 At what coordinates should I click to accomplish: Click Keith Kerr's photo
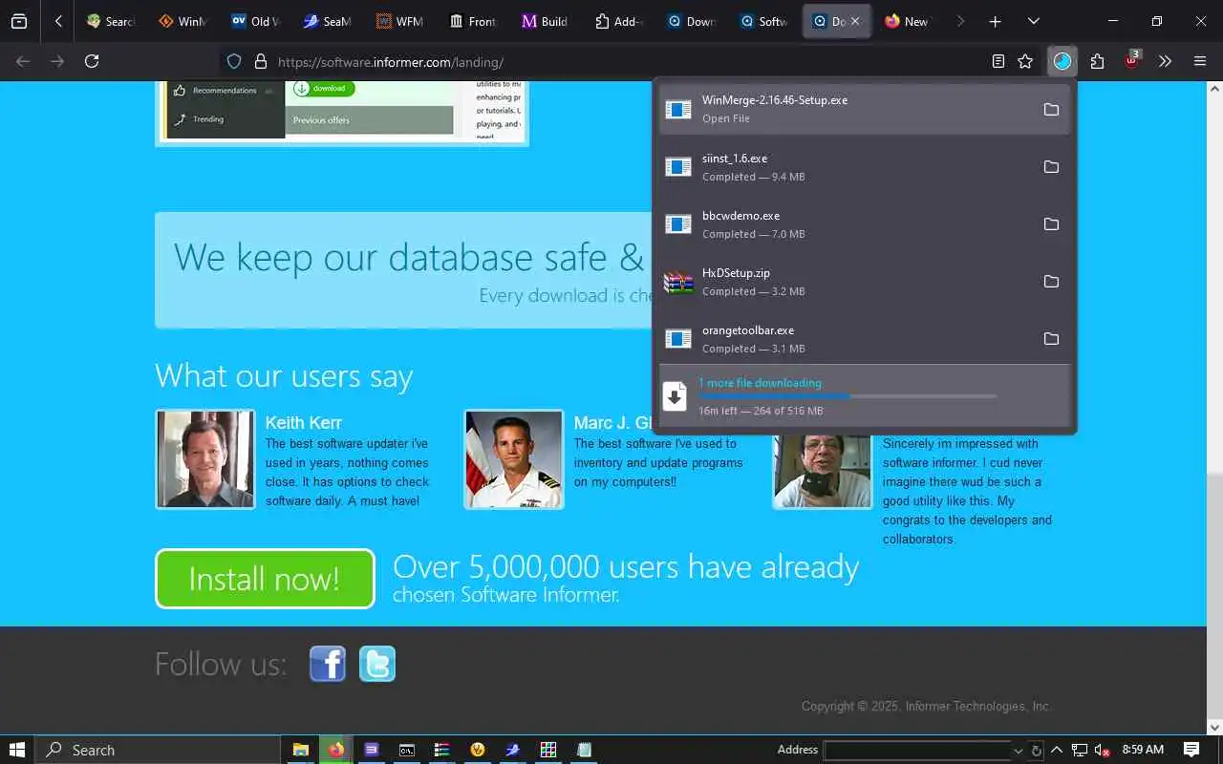pyautogui.click(x=205, y=459)
